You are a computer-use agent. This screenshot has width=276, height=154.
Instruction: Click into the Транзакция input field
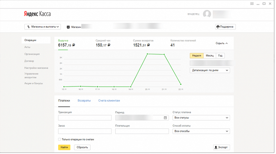click(85, 118)
